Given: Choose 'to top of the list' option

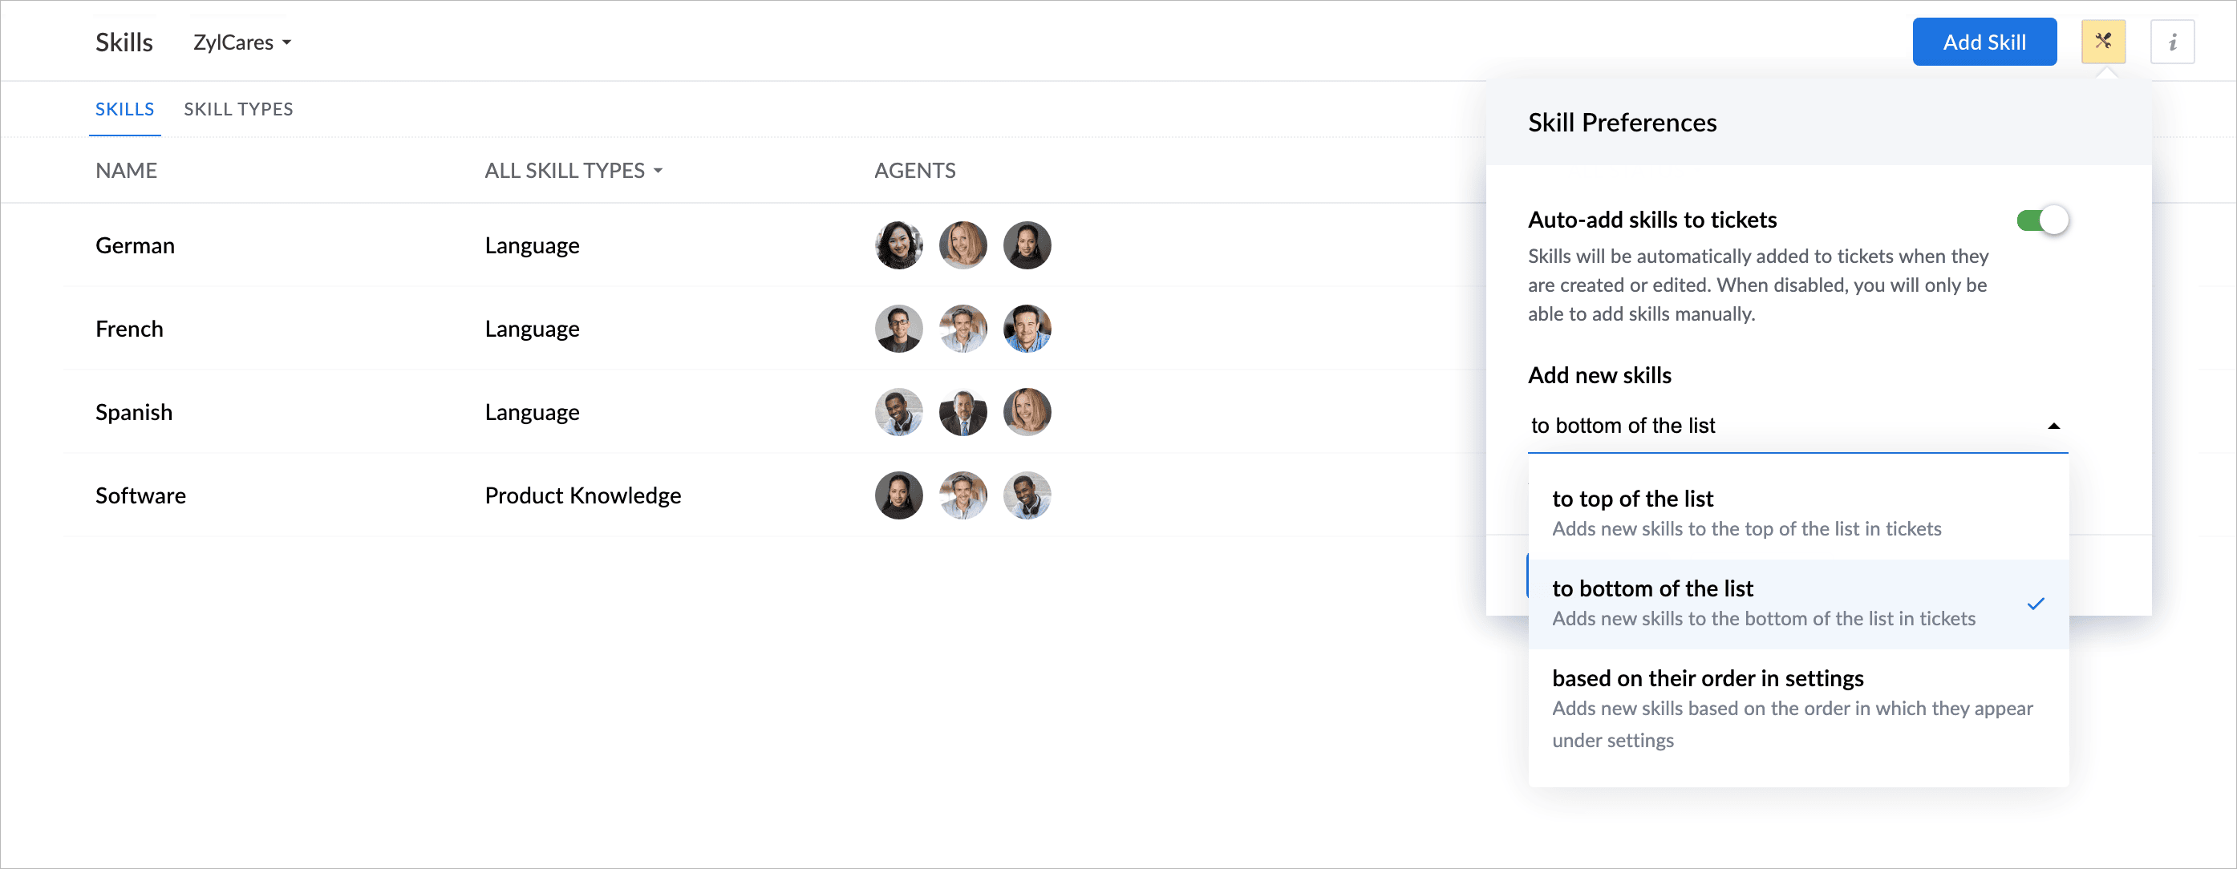Looking at the screenshot, I should (1797, 514).
